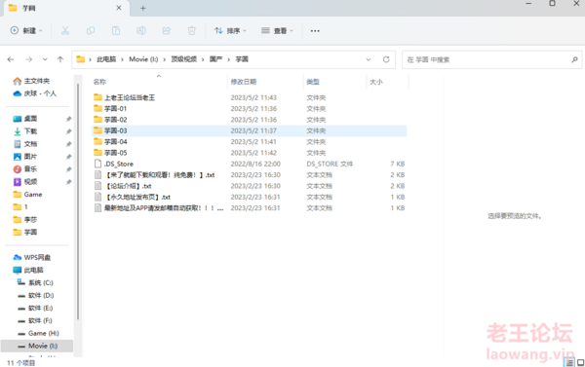
Task: Open recent locations chevron dropdown
Action: click(x=45, y=59)
